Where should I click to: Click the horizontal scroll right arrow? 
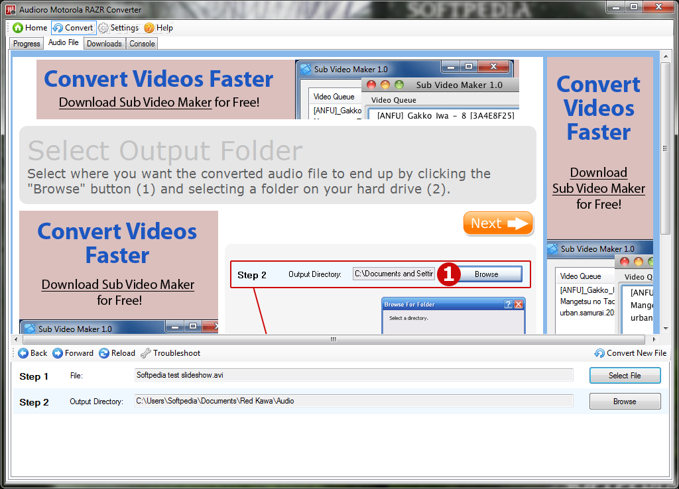654,339
